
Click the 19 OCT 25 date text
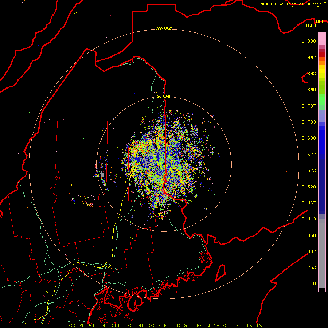tap(228, 325)
